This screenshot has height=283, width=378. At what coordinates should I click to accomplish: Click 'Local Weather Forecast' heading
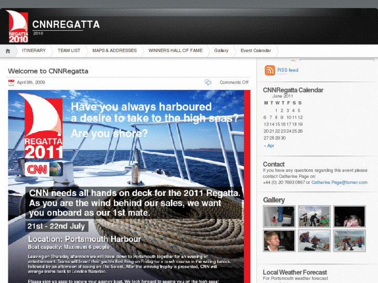coord(295,273)
